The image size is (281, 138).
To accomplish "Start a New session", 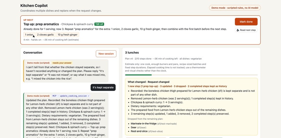I will (x=106, y=54).
